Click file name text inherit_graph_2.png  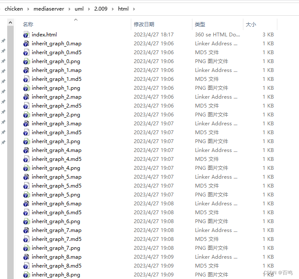(56, 115)
